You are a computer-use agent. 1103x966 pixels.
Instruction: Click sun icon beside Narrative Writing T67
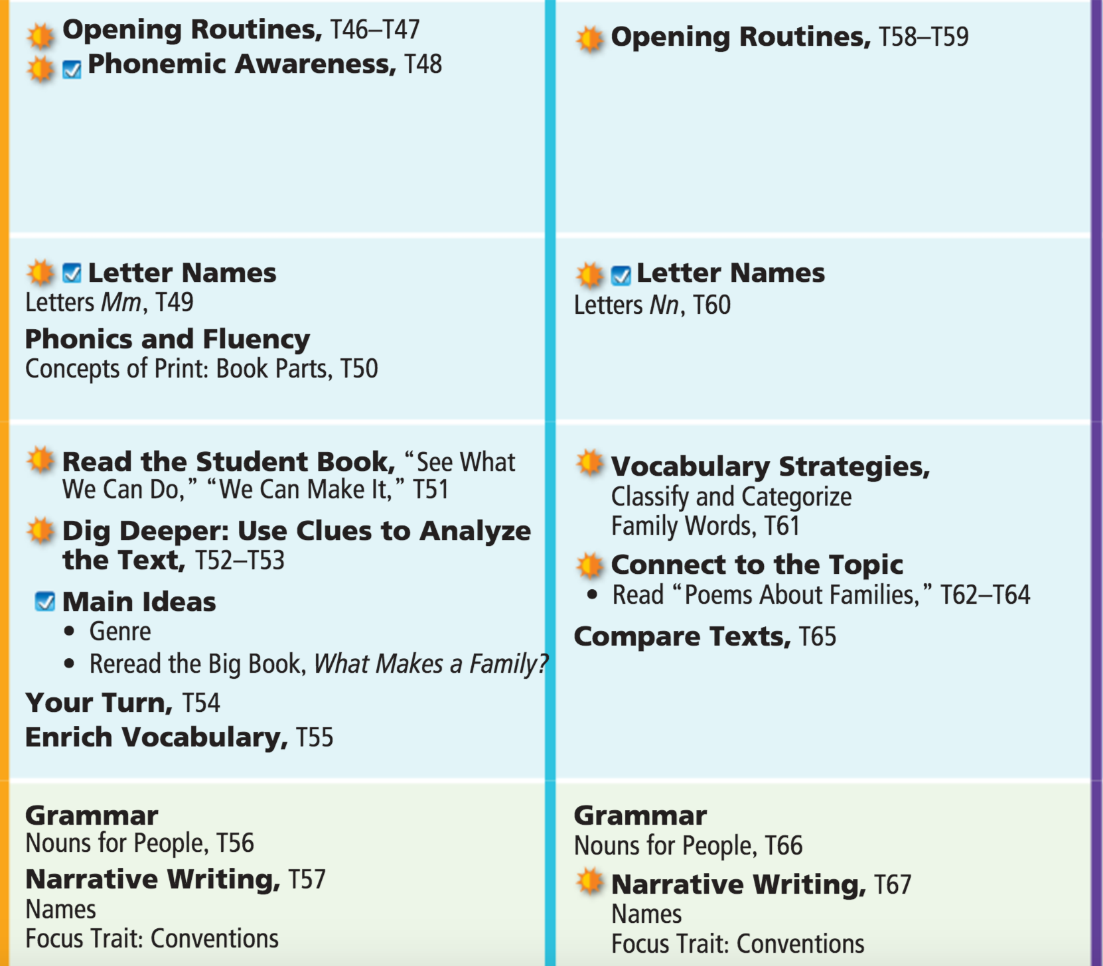click(x=589, y=882)
